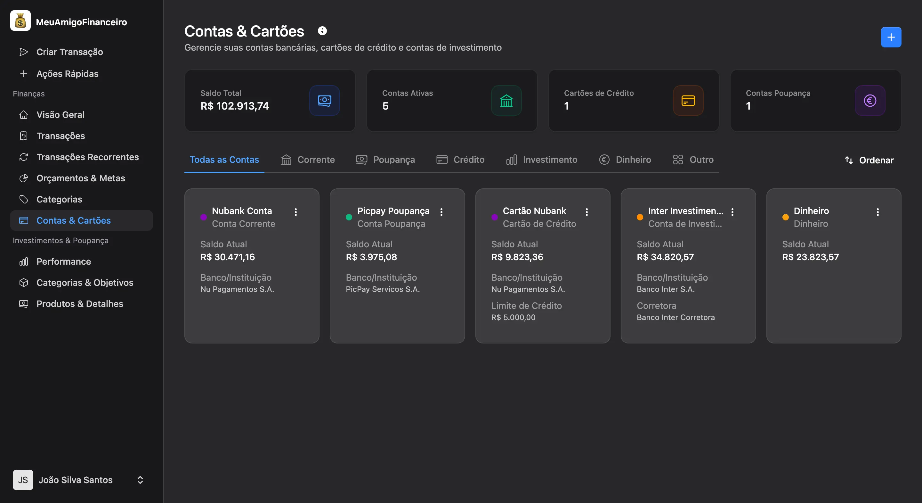Viewport: 922px width, 503px height.
Task: Switch to the Crédito tab
Action: click(x=460, y=160)
